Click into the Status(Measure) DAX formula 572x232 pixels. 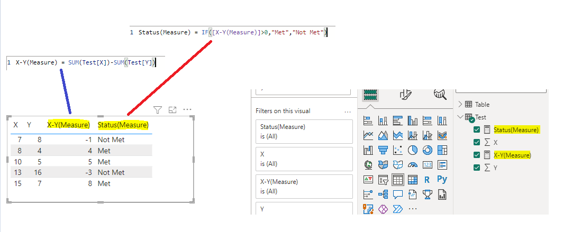tap(233, 32)
